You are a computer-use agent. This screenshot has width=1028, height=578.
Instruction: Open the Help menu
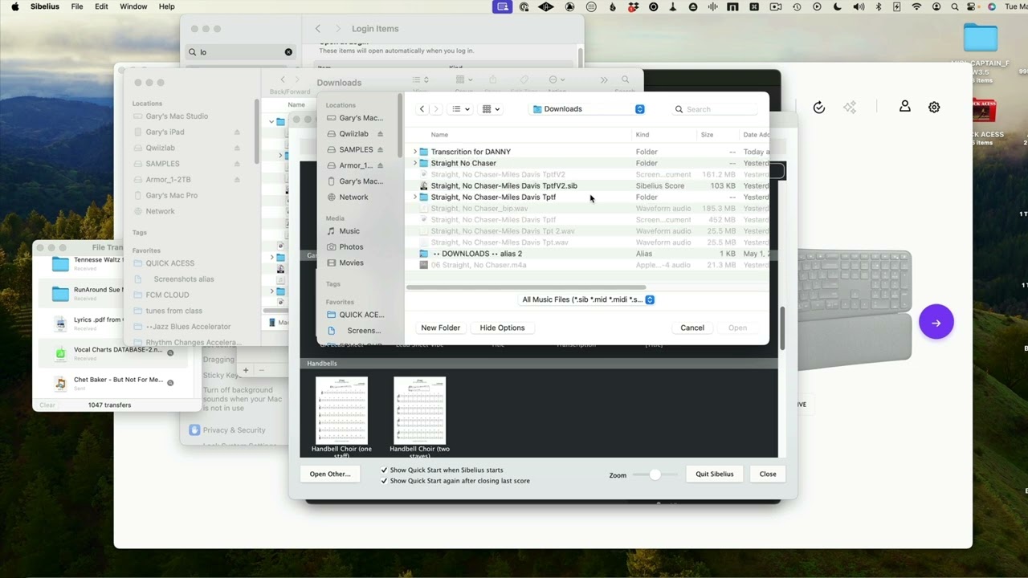pos(166,6)
